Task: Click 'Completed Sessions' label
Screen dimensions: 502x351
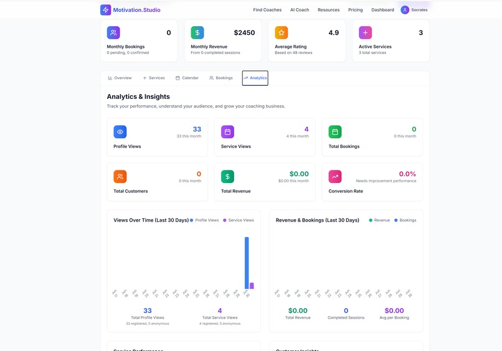Action: (346, 318)
